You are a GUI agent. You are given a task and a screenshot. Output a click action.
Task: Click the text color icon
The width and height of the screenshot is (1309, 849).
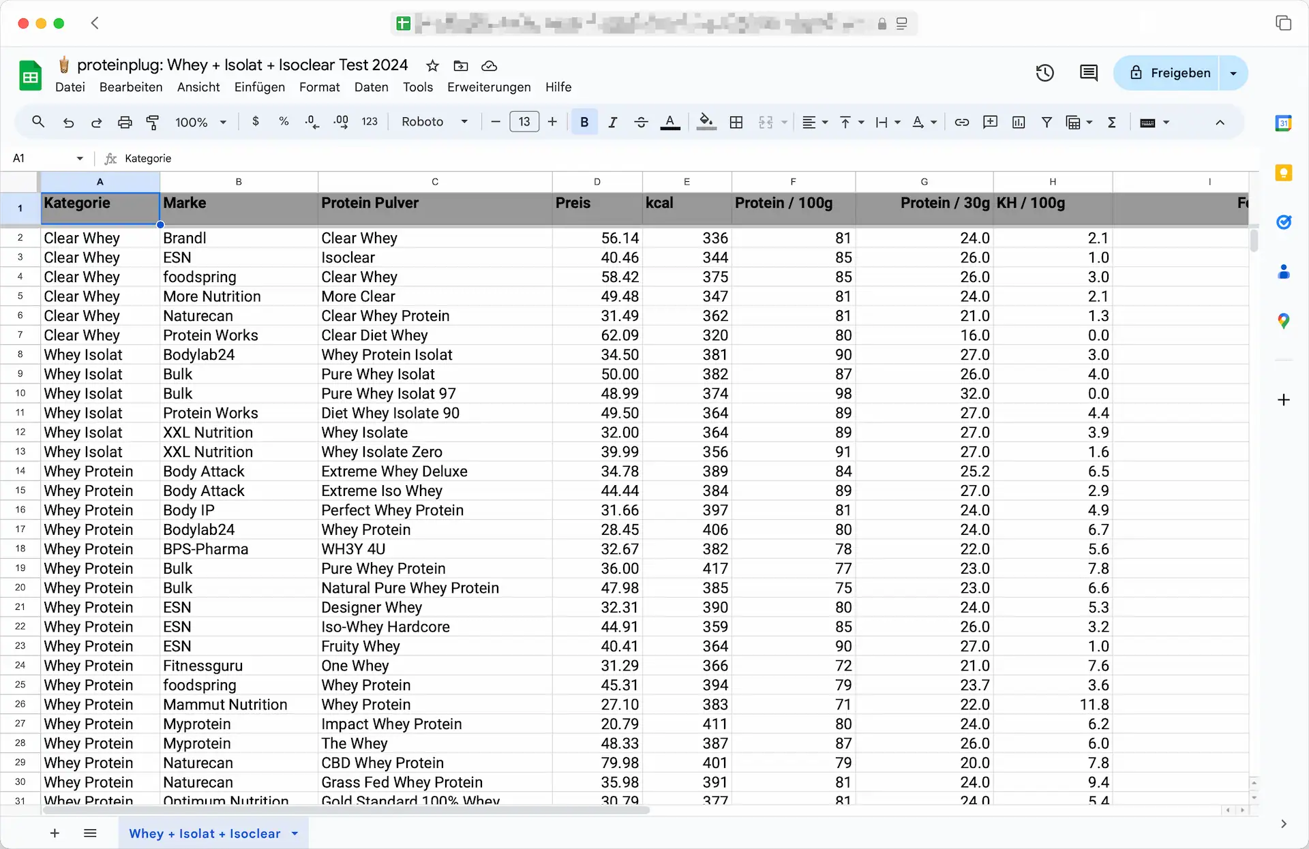click(671, 122)
